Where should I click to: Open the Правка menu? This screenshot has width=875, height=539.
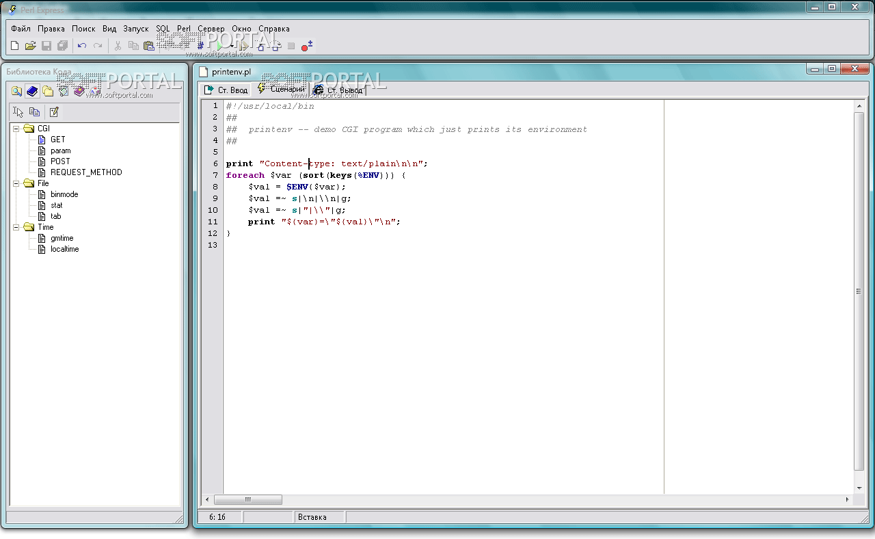(x=51, y=29)
